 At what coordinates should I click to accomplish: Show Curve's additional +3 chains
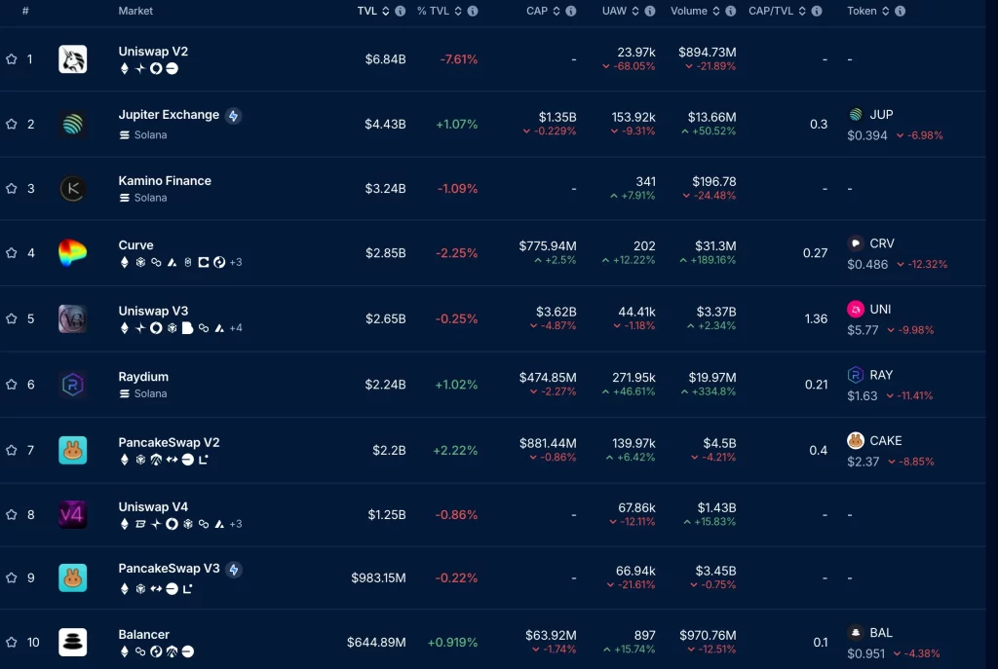236,262
